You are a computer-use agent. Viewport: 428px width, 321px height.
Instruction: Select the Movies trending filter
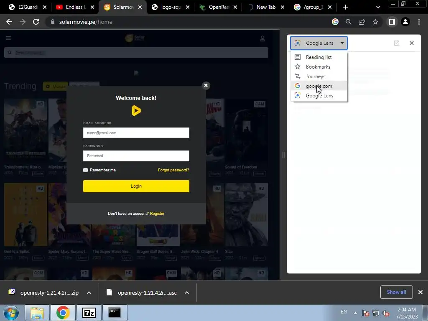pos(56,86)
